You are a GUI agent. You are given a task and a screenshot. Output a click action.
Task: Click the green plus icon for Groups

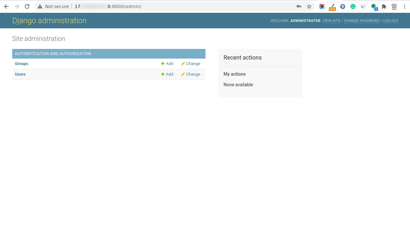(x=163, y=64)
